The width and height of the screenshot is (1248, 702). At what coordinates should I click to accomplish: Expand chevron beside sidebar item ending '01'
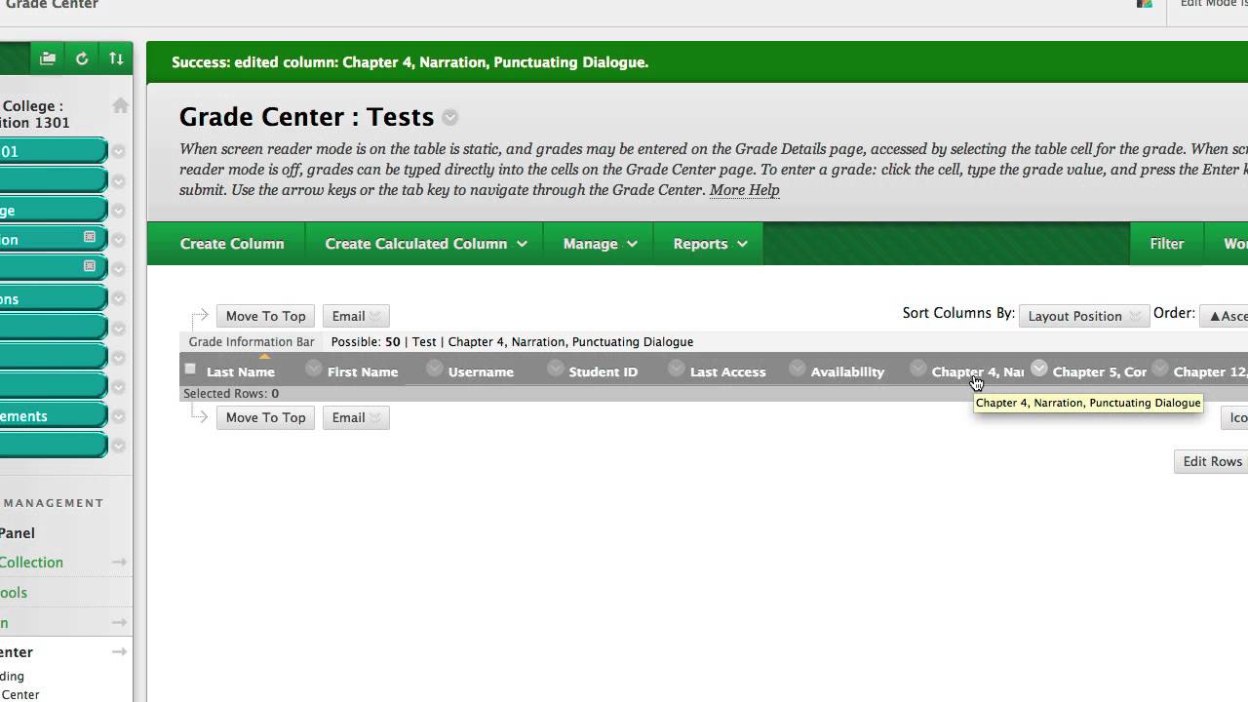[x=118, y=151]
